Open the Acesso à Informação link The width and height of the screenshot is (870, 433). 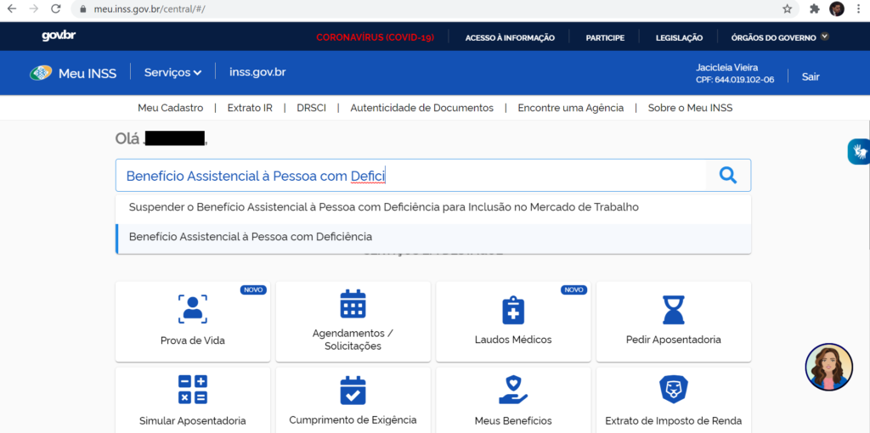coord(510,37)
